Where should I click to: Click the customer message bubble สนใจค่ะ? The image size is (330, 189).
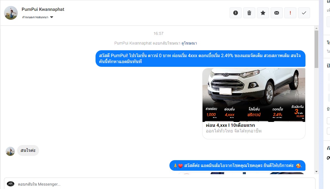pos(28,150)
